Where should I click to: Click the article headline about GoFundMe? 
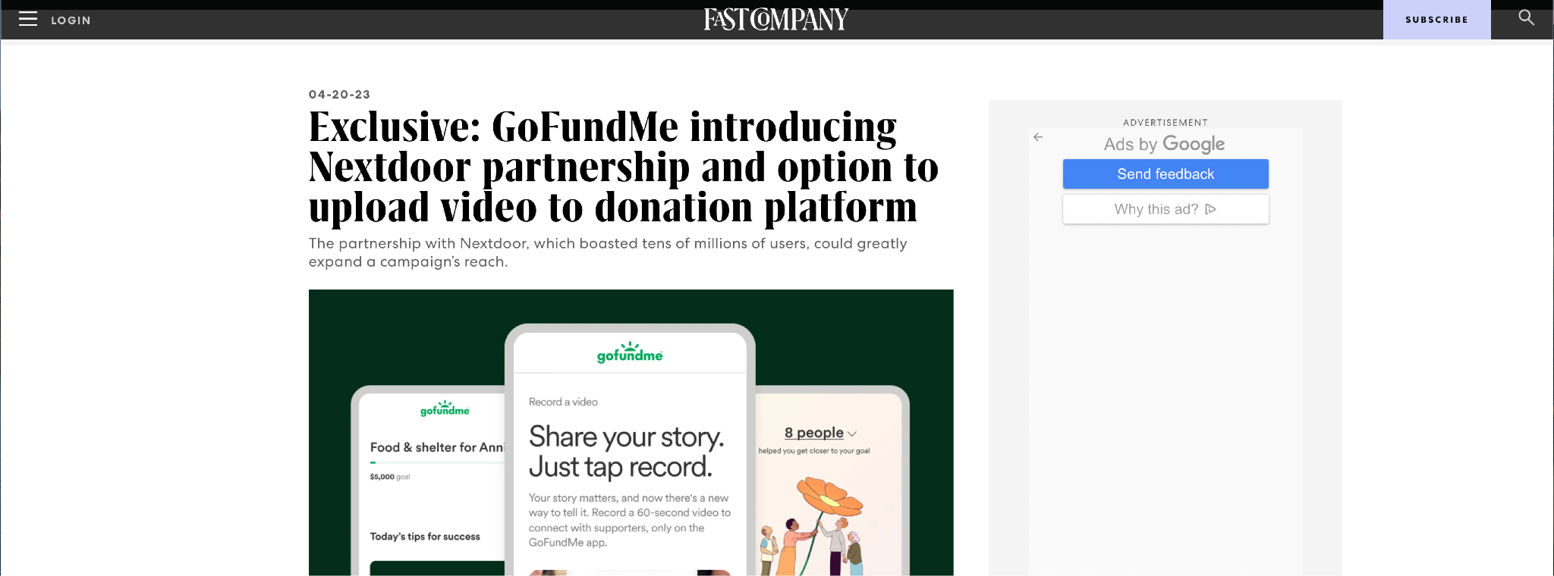pyautogui.click(x=623, y=167)
